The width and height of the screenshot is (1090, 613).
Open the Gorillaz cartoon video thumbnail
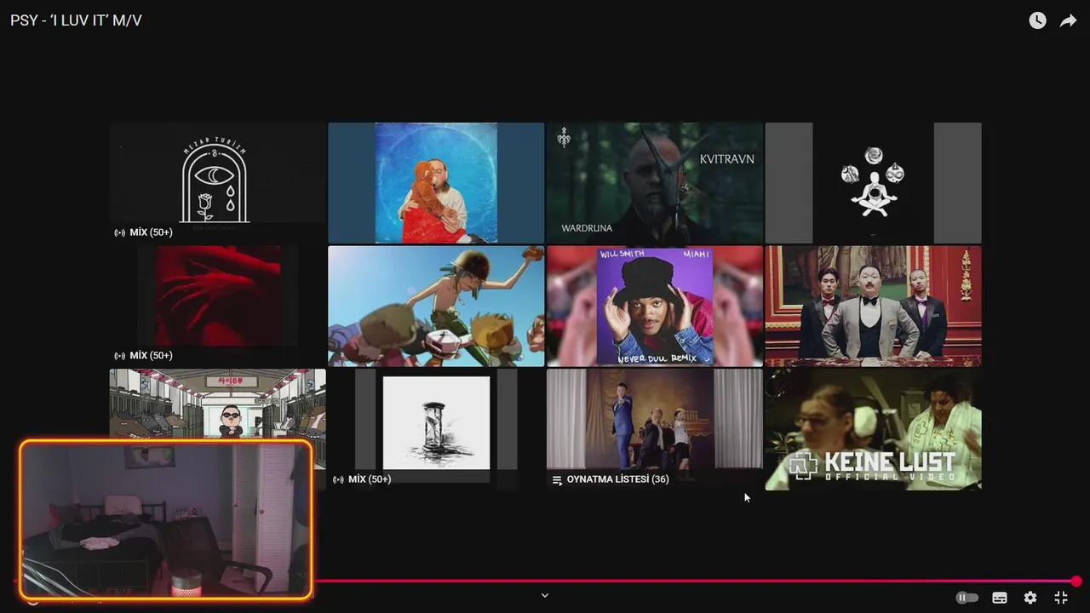[x=436, y=306]
